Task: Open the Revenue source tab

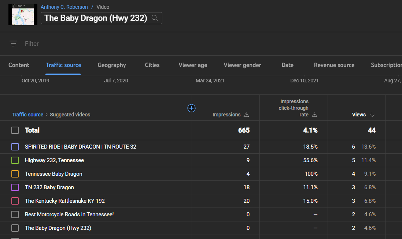Action: point(334,65)
